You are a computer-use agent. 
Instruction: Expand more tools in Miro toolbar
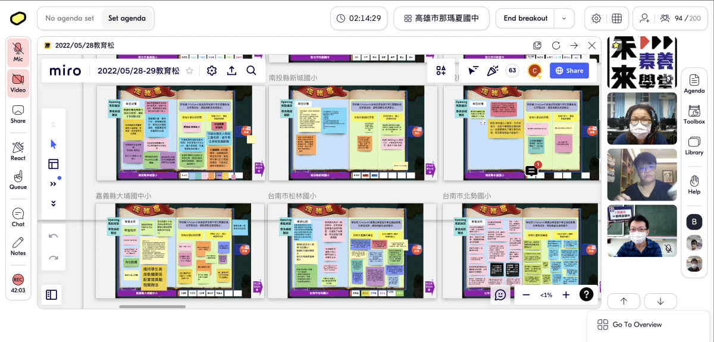click(54, 184)
